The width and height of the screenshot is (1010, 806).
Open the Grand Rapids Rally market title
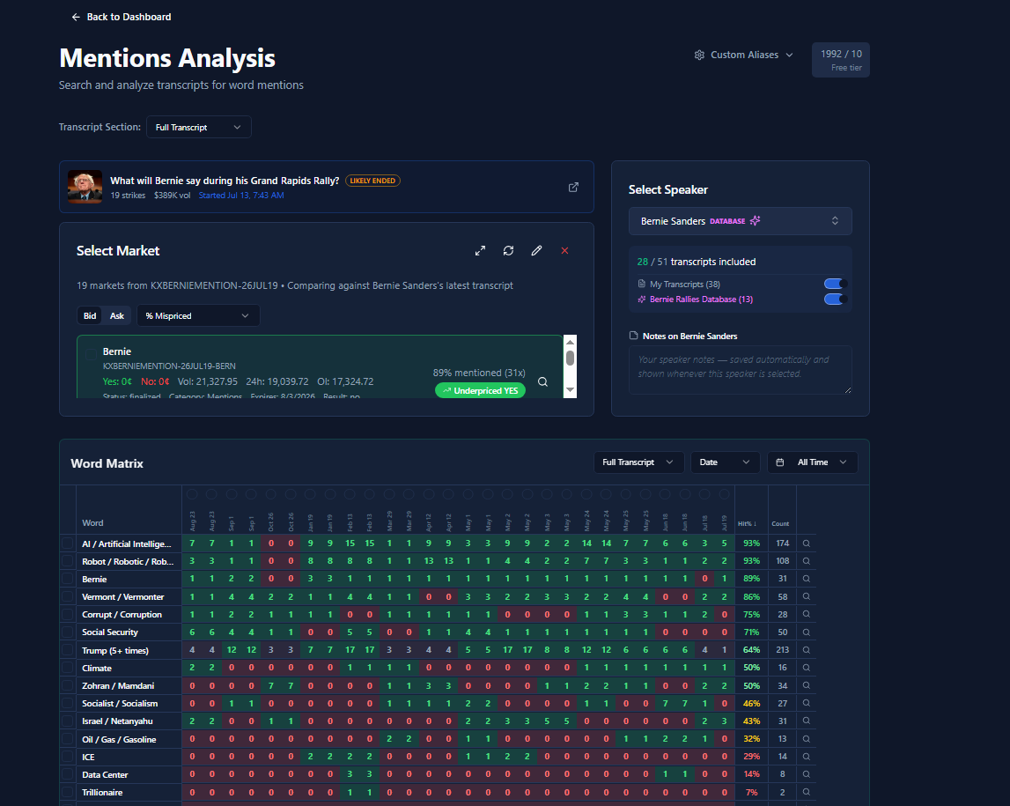(225, 181)
